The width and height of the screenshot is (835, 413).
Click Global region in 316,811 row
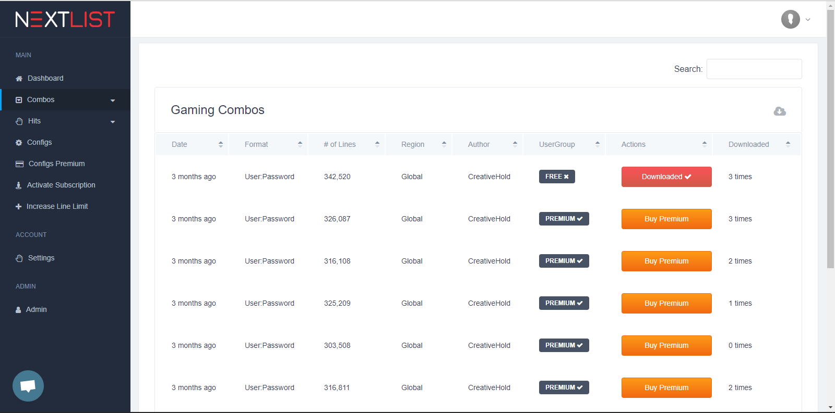tap(412, 387)
